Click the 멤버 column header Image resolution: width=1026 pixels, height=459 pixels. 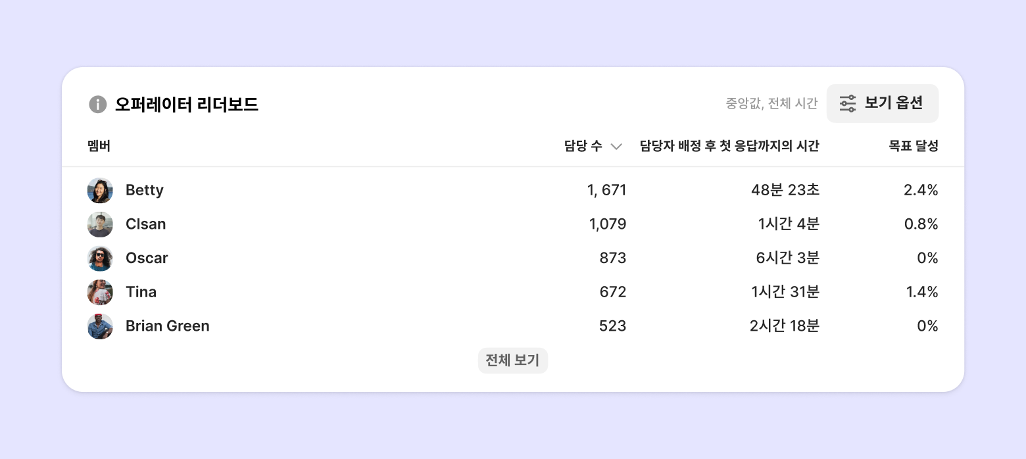tap(99, 146)
